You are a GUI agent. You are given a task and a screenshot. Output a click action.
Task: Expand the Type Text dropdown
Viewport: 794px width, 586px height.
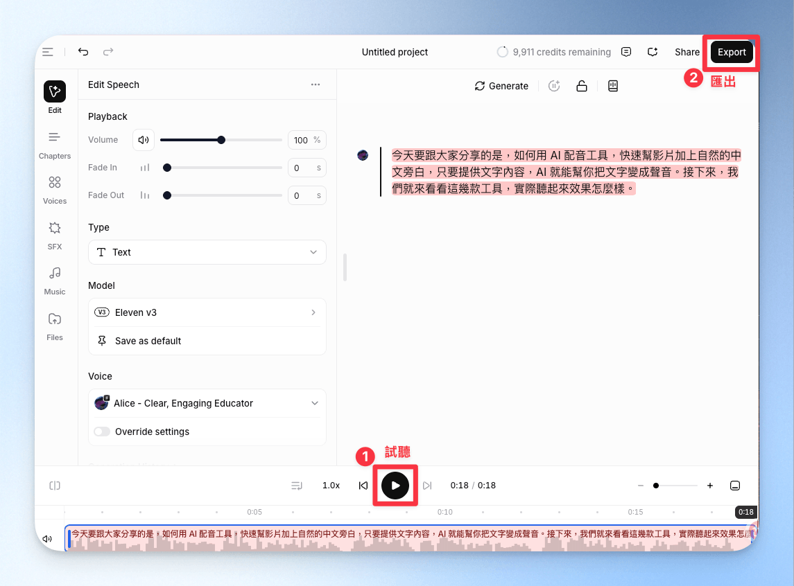[x=207, y=252]
